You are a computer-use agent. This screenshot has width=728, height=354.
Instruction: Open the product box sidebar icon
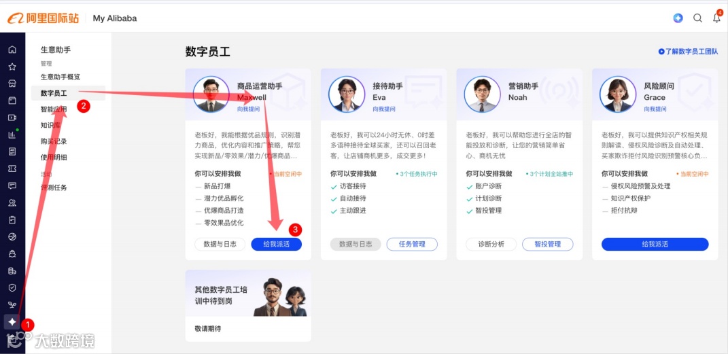[x=12, y=101]
